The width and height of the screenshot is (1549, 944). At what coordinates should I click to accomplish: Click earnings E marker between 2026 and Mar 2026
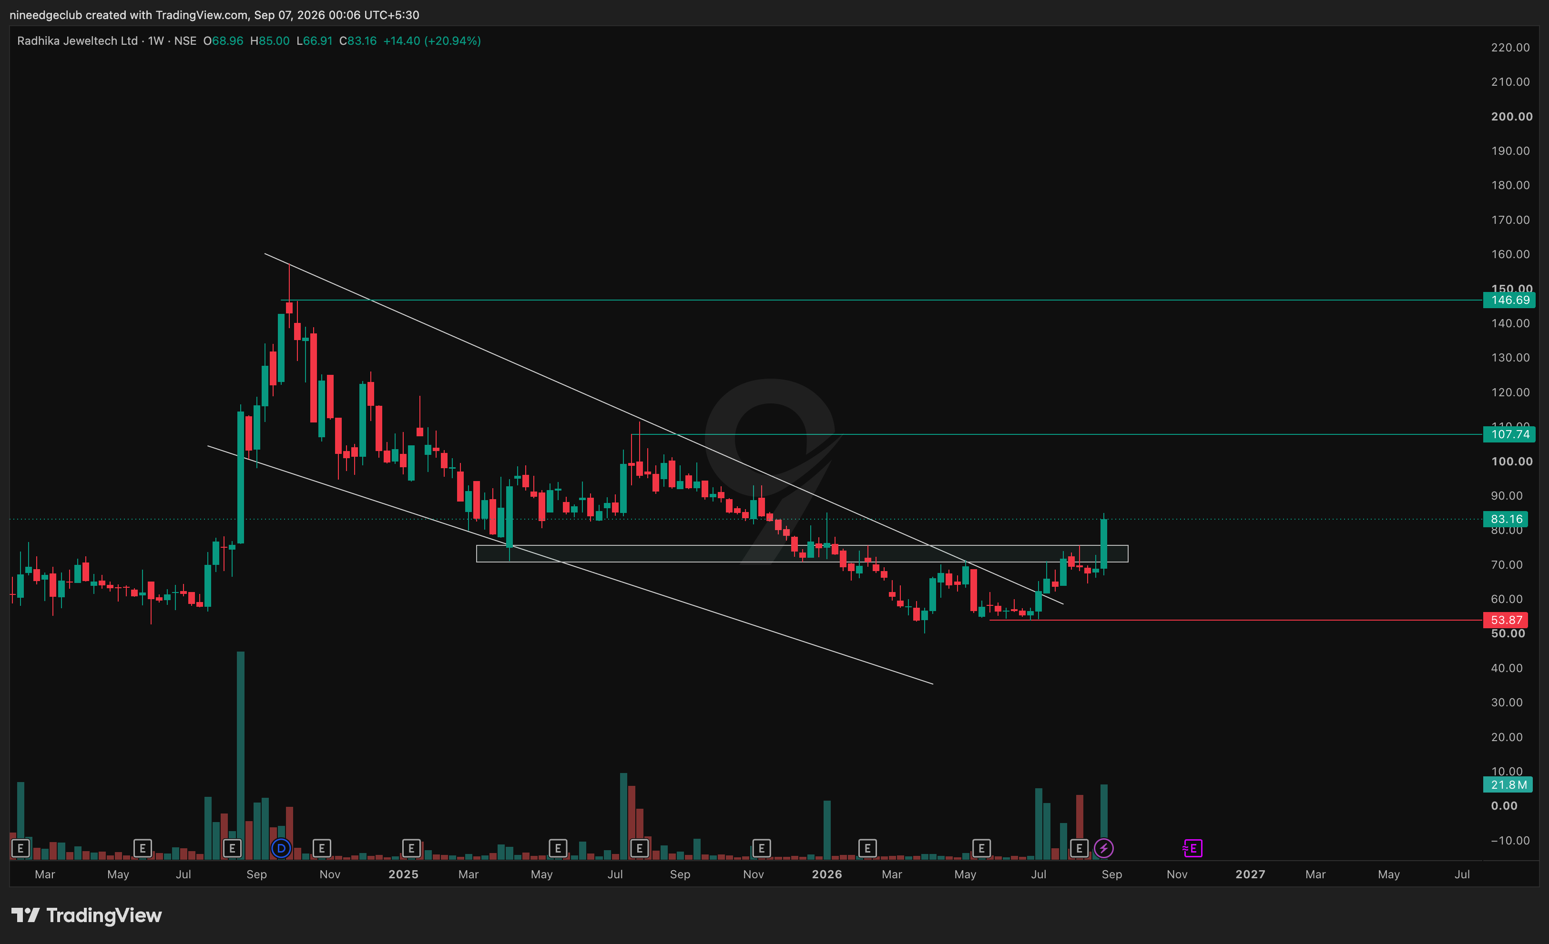pyautogui.click(x=867, y=849)
